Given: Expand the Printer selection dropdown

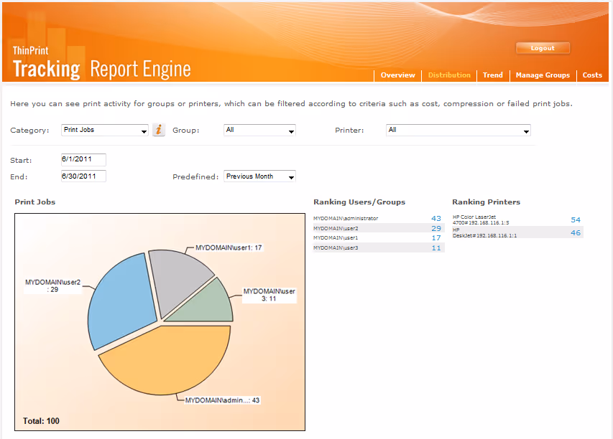Looking at the screenshot, I should pyautogui.click(x=458, y=130).
